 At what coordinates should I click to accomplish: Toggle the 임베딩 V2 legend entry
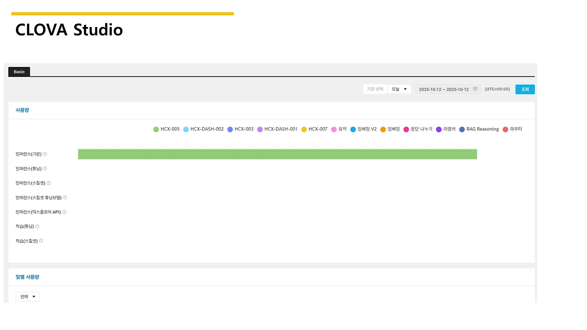(x=364, y=129)
